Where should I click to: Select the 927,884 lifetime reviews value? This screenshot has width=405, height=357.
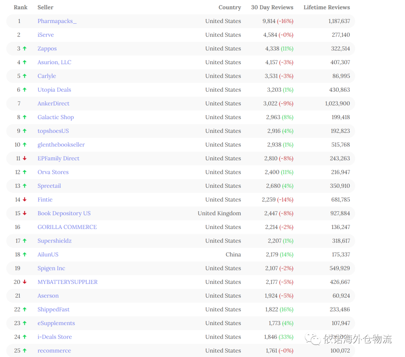(x=340, y=213)
